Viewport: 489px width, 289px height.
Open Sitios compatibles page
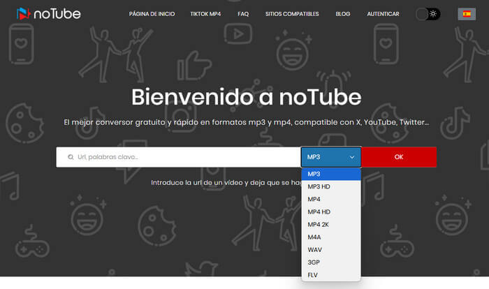pyautogui.click(x=292, y=14)
